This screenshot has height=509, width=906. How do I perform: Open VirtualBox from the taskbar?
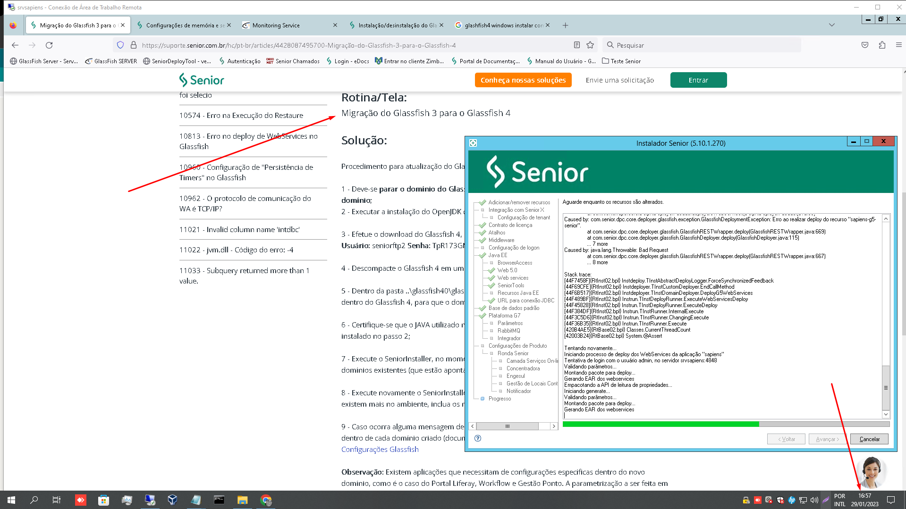pos(172,500)
